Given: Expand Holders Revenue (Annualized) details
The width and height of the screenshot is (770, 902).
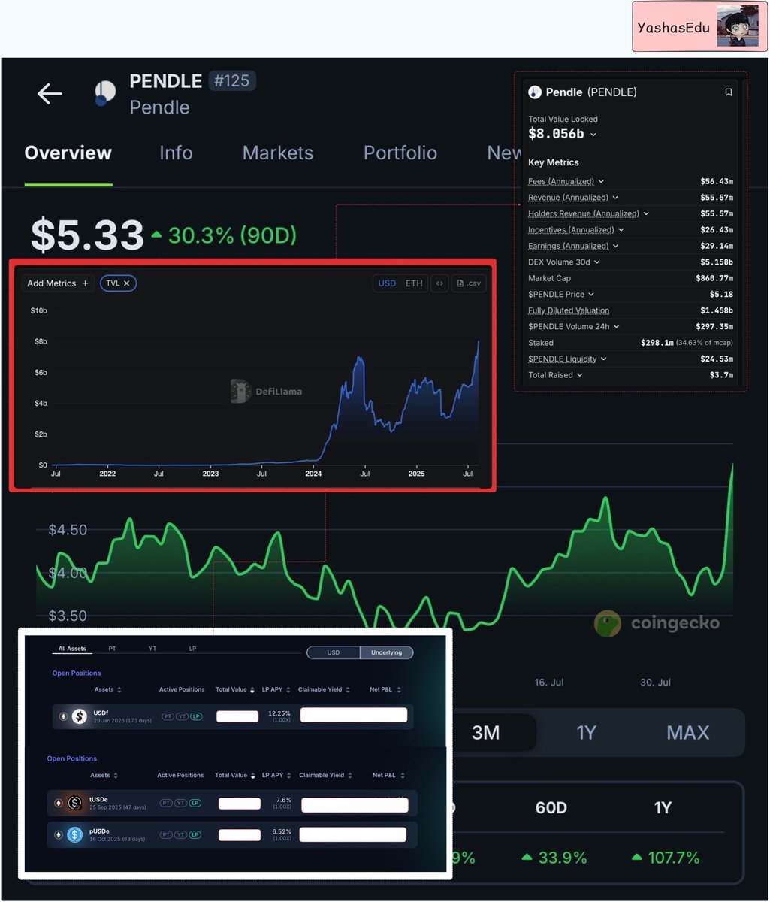Looking at the screenshot, I should (646, 214).
